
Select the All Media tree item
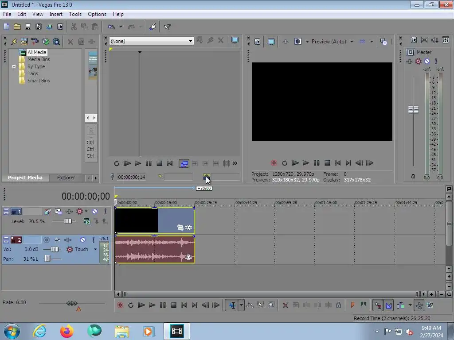[37, 52]
